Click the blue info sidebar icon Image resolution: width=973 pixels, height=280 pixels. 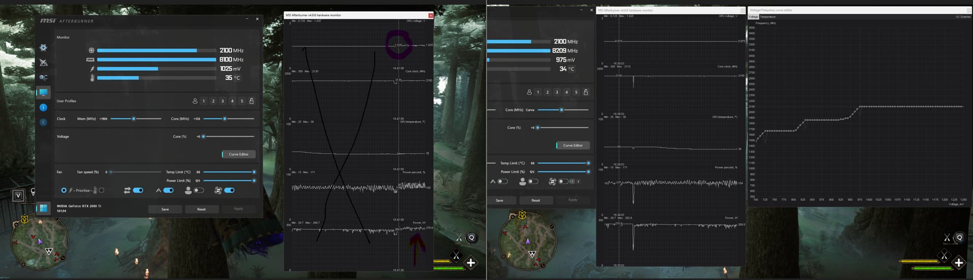coord(43,107)
